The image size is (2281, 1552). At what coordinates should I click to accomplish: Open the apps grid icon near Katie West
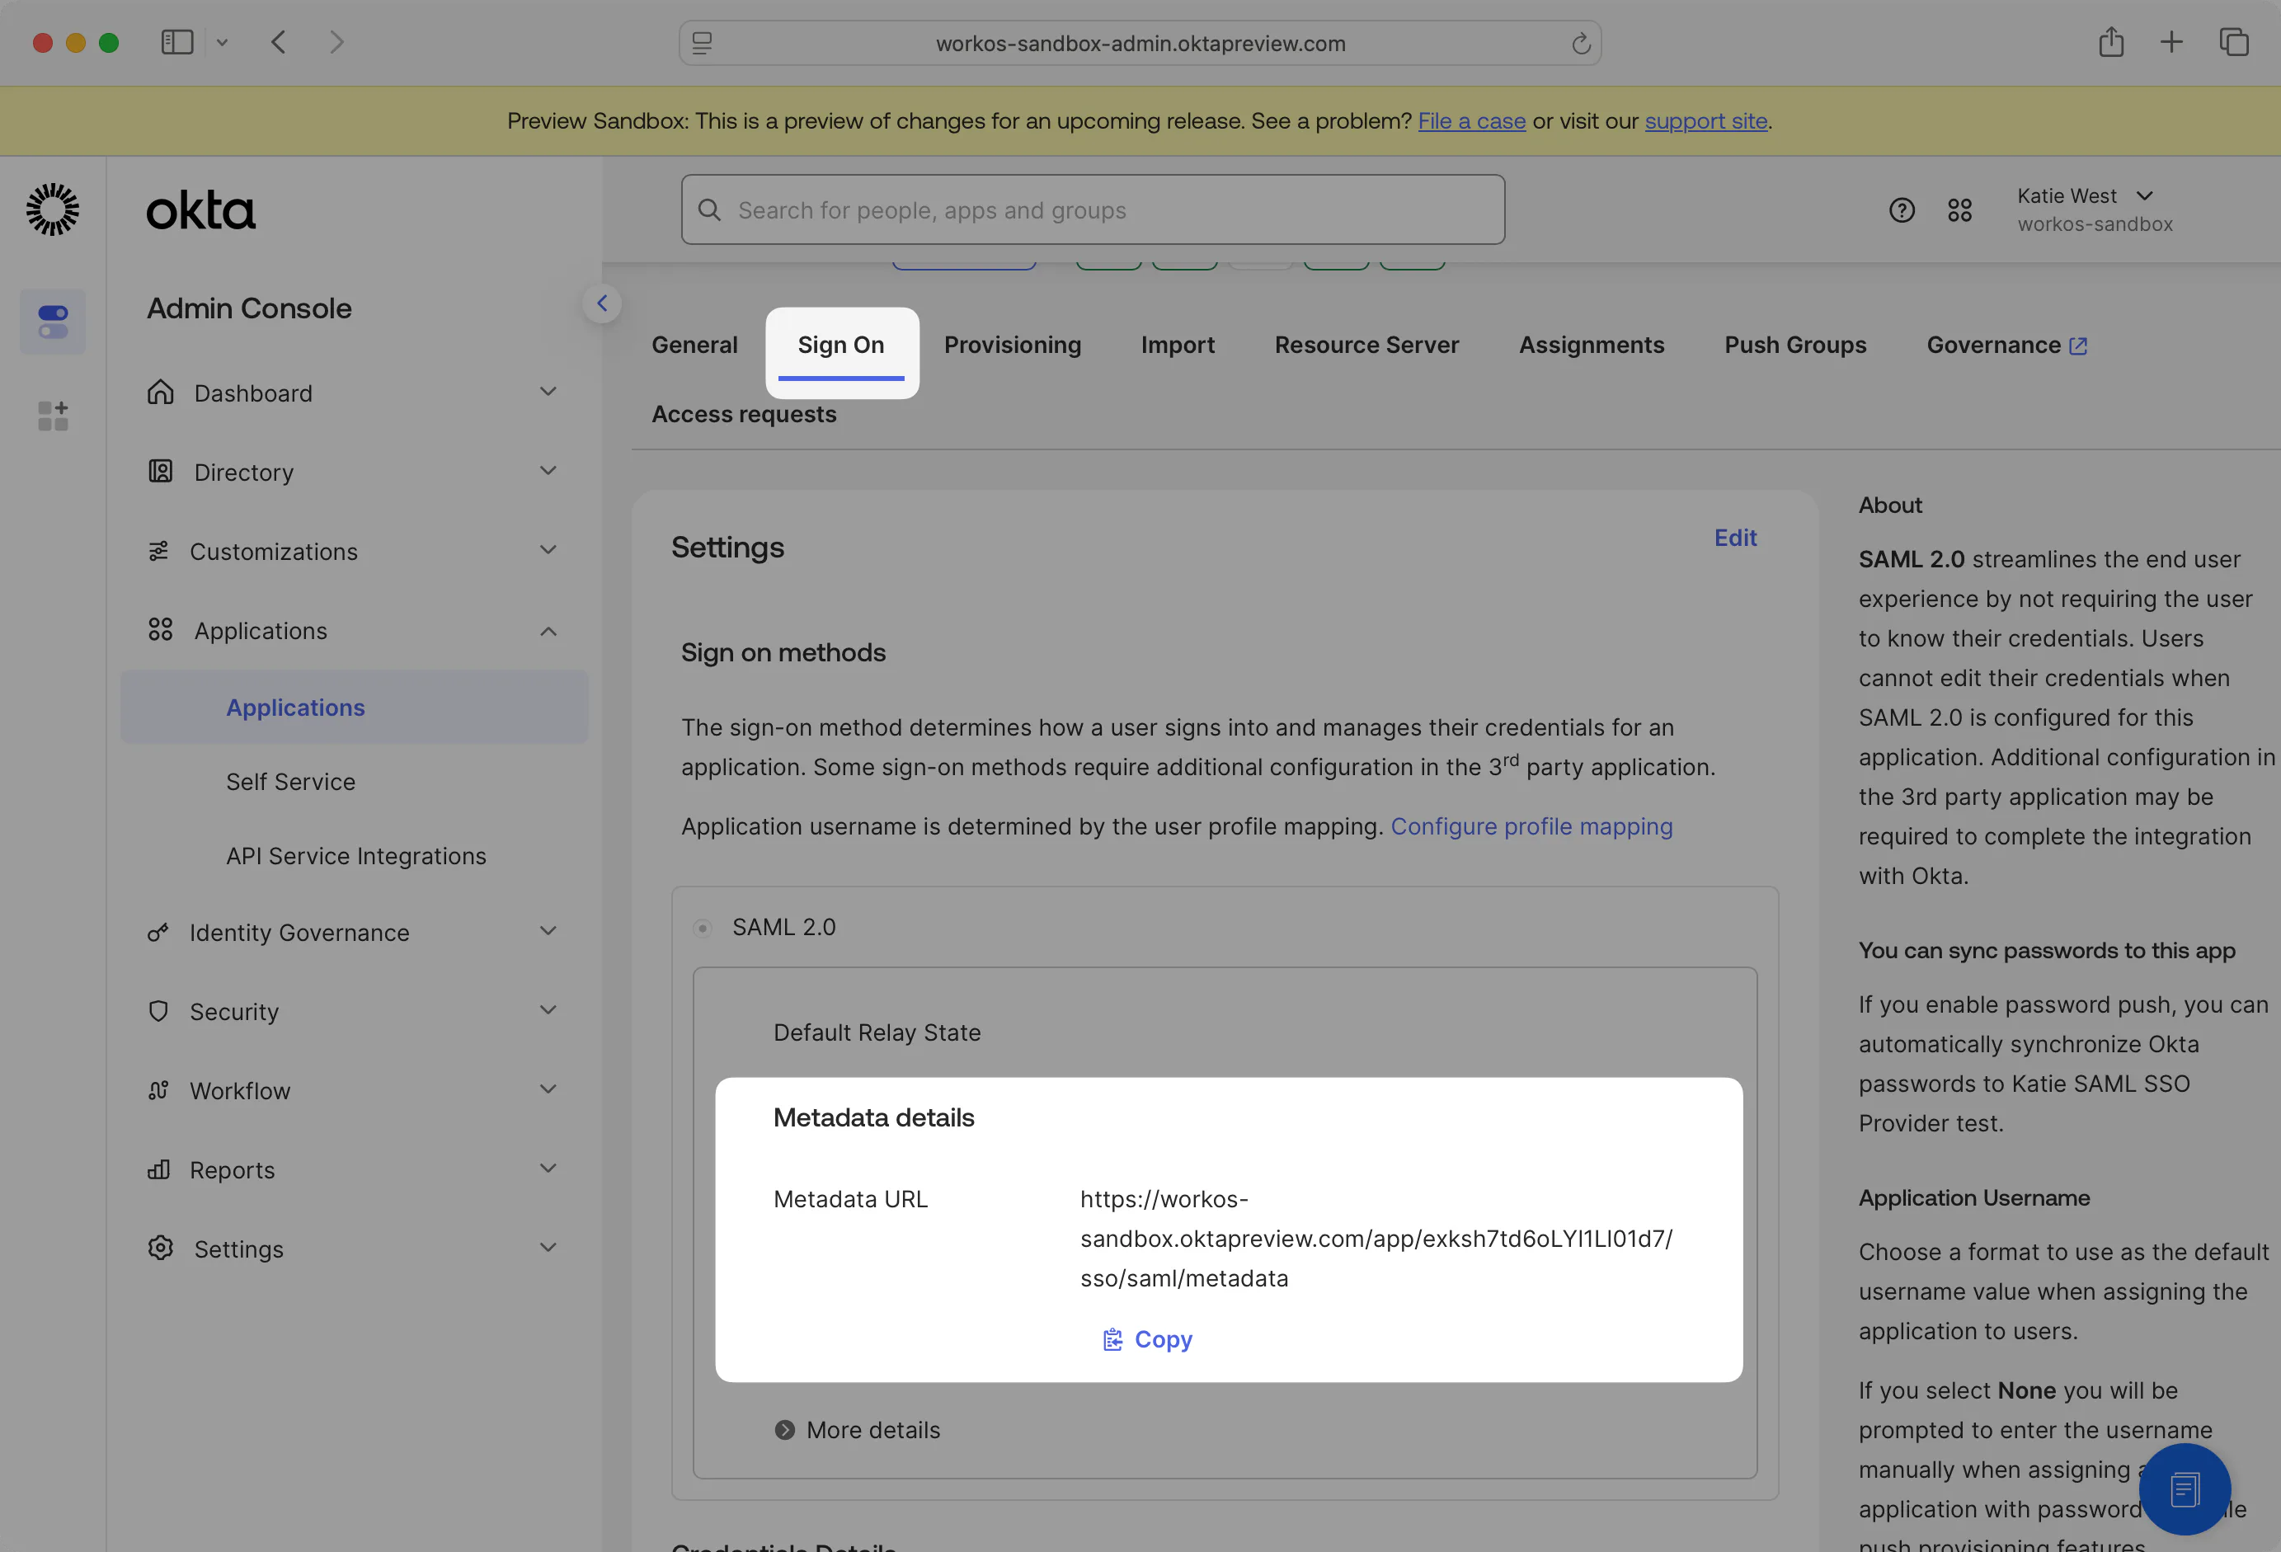[x=1959, y=210]
